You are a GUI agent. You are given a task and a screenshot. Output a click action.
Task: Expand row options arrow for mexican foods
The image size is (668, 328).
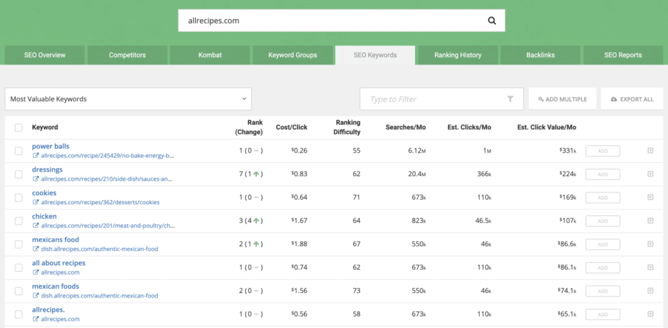(650, 291)
